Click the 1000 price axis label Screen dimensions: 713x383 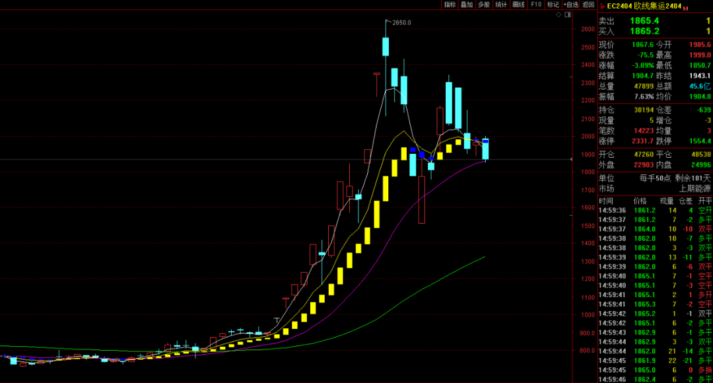[x=588, y=315]
